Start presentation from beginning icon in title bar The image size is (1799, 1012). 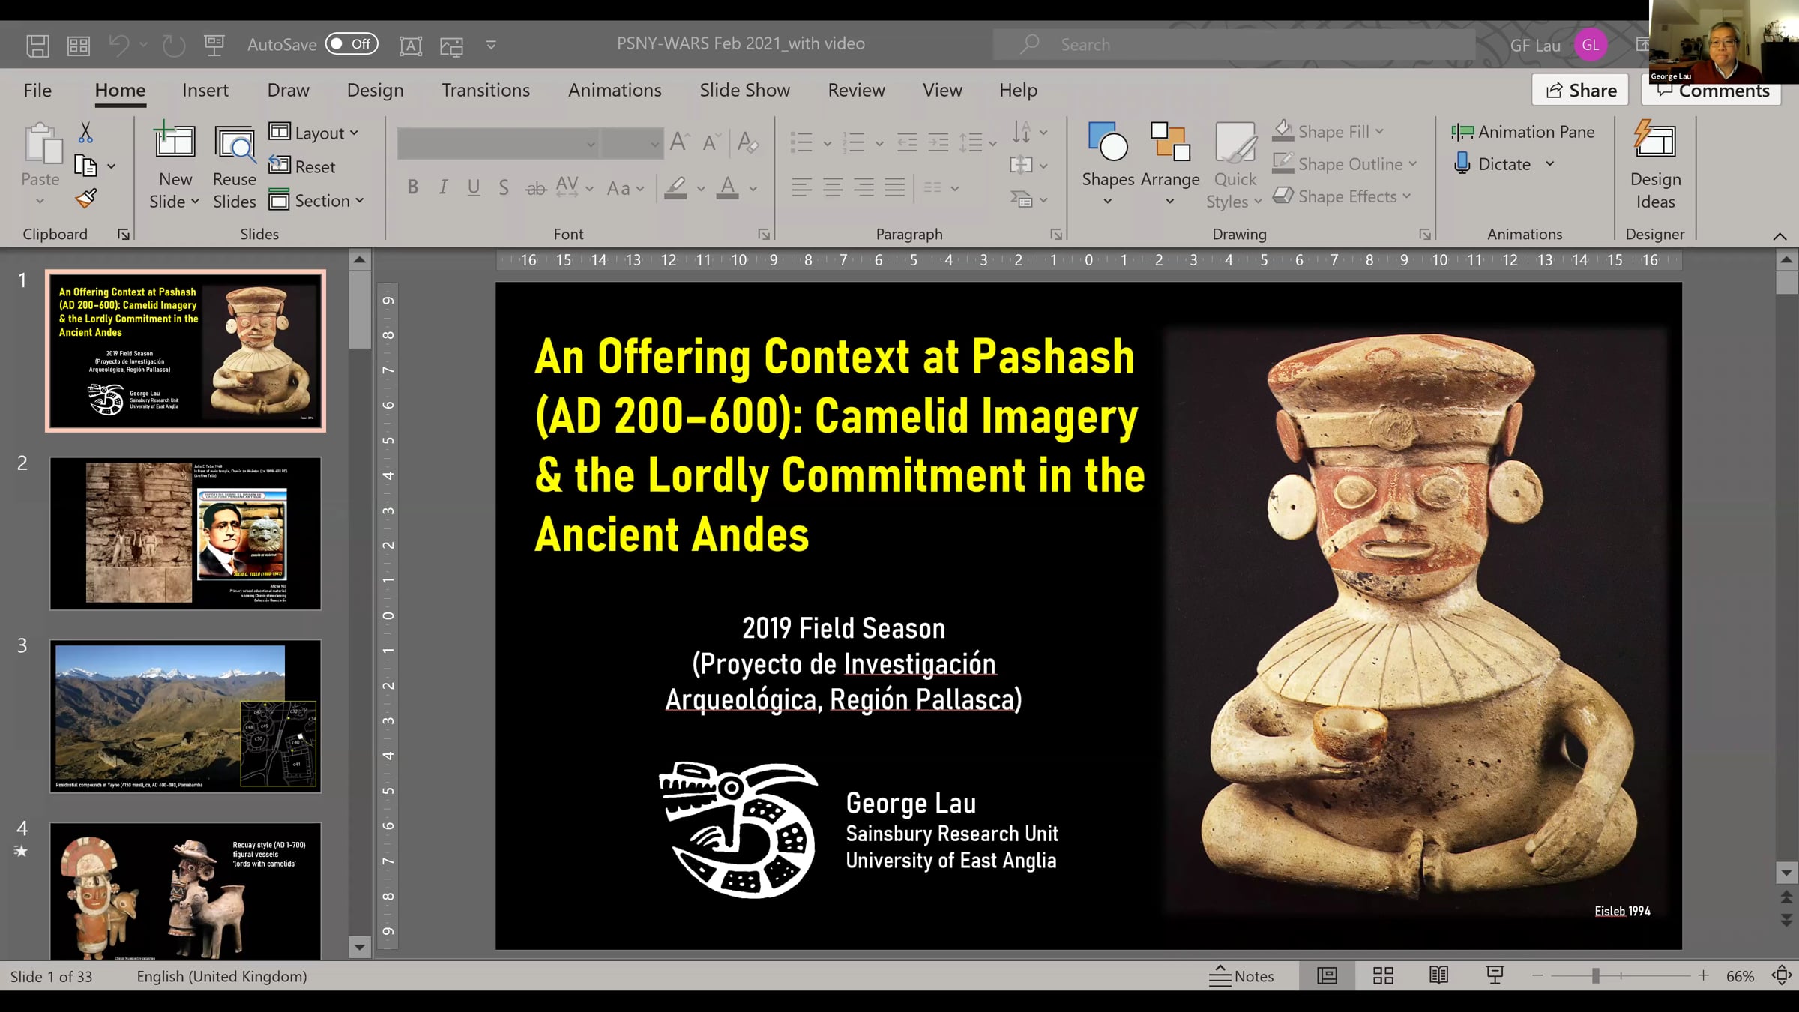214,45
